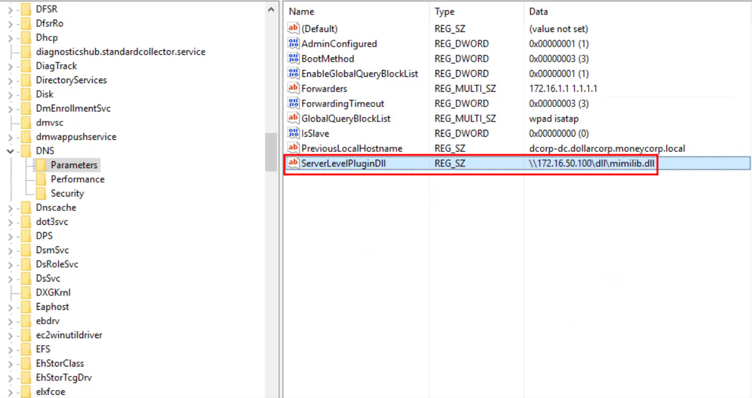The height and width of the screenshot is (398, 752).
Task: Expand the DirectoryServices key
Action: (x=10, y=80)
